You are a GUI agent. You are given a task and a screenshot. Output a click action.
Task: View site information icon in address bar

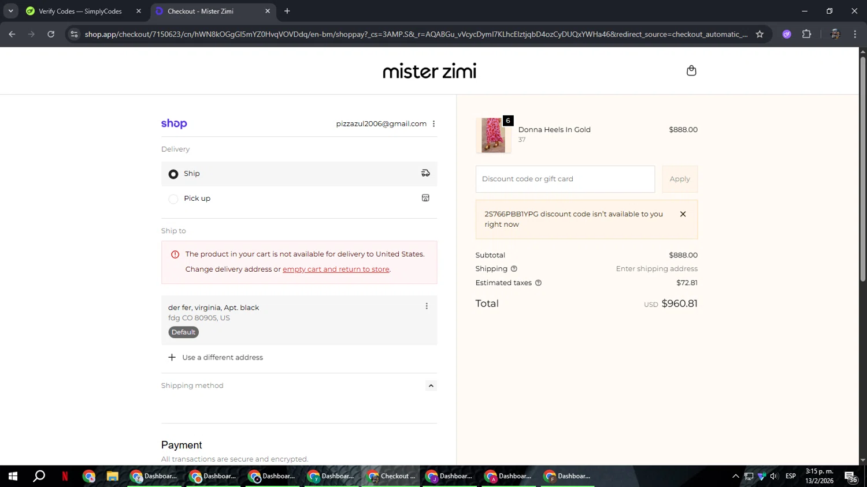pyautogui.click(x=74, y=34)
